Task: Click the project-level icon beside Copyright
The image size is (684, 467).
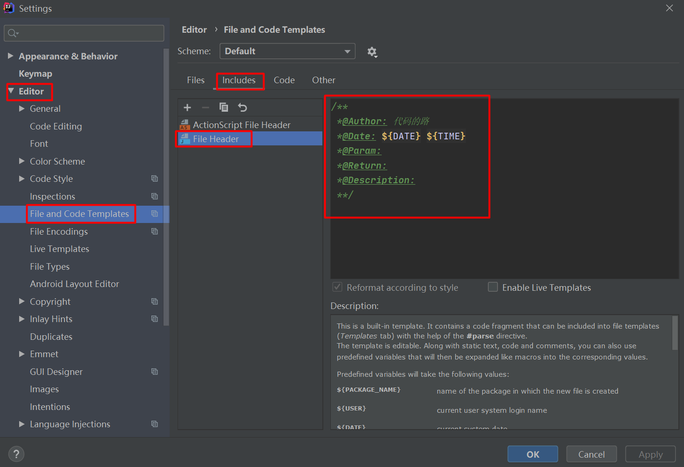Action: tap(155, 302)
